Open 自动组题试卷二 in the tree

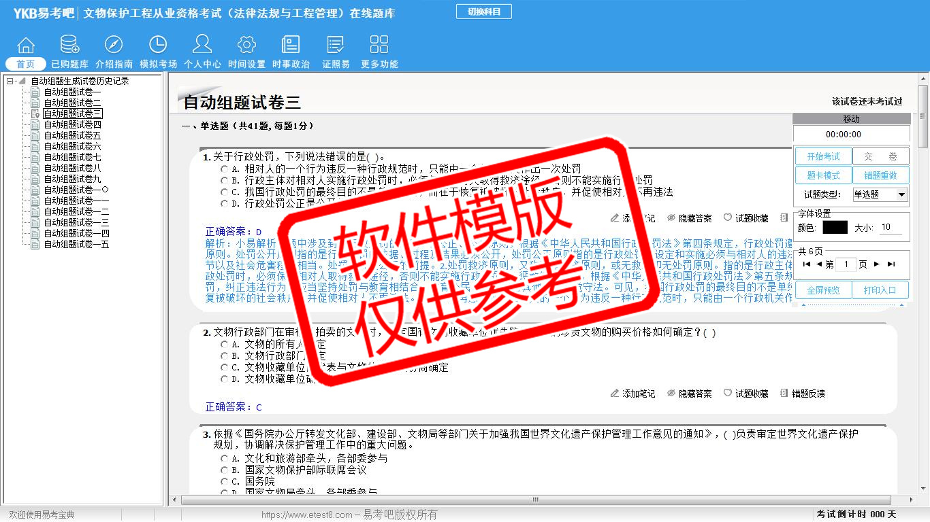click(x=72, y=103)
